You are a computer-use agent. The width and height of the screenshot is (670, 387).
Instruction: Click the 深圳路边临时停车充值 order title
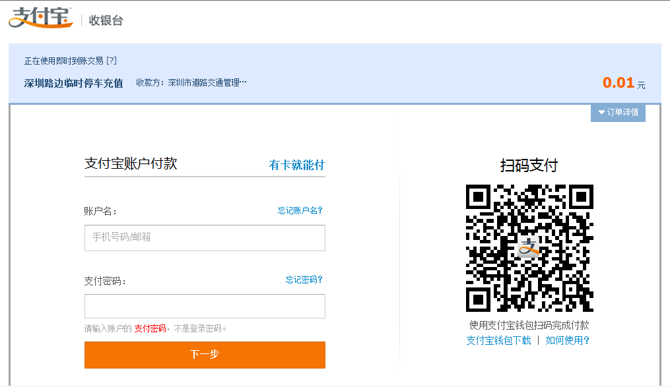(x=73, y=83)
